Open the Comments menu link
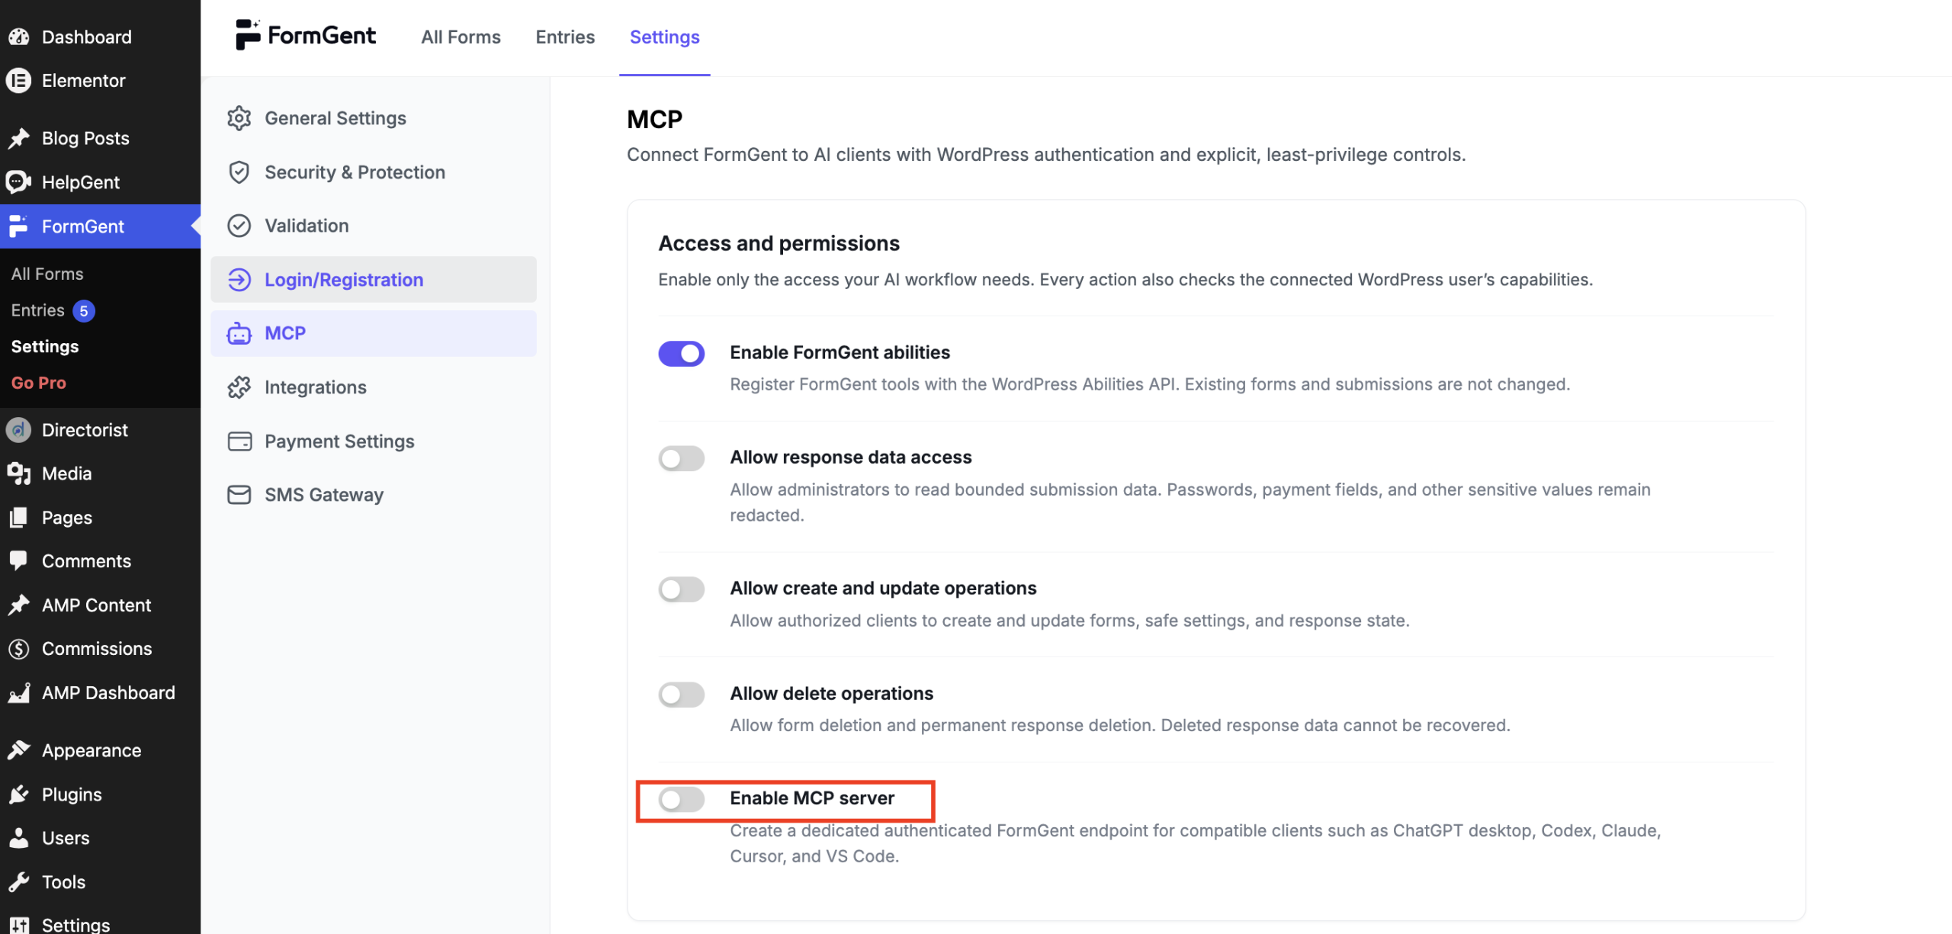This screenshot has width=1952, height=934. pyautogui.click(x=87, y=561)
